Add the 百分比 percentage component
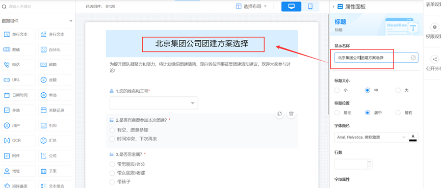Screen dimensions: 441x188 [55, 49]
